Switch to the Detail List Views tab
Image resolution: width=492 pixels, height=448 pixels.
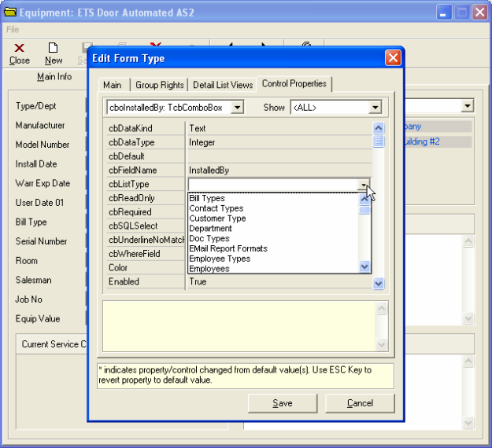[223, 85]
